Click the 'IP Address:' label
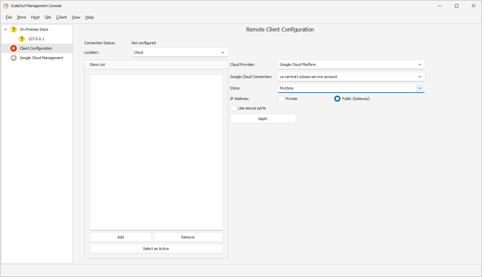This screenshot has height=277, width=482. pyautogui.click(x=239, y=99)
